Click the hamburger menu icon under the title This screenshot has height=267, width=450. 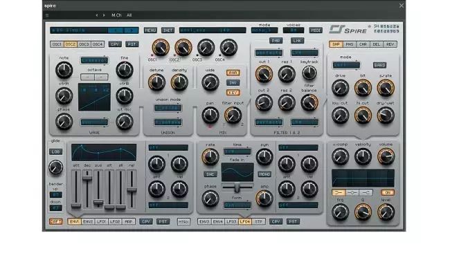tap(47, 15)
